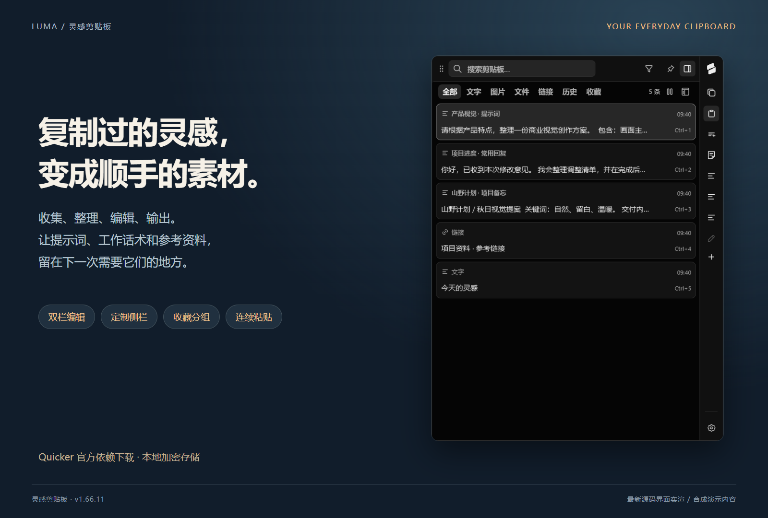Click the 09:40 time on 项目进度 entry

(x=684, y=154)
